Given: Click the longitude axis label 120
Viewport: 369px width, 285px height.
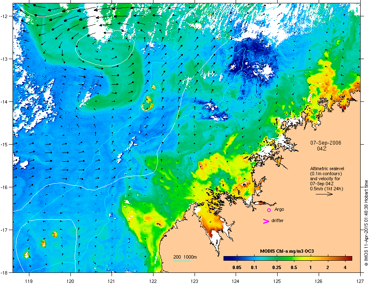Looking at the screenshot, I should pyautogui.click(x=70, y=281).
